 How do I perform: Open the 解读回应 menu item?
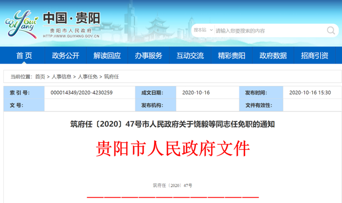tap(107, 55)
